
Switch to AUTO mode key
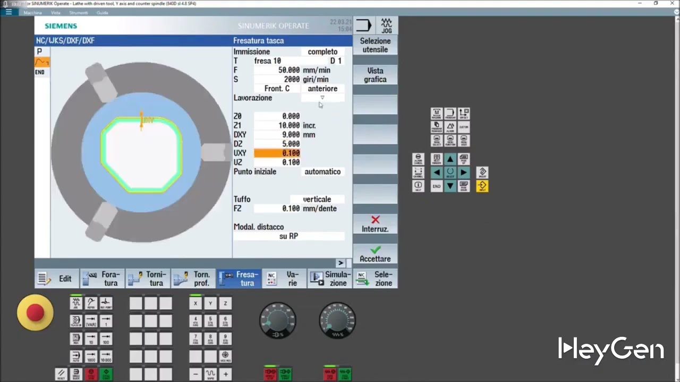coord(76,357)
